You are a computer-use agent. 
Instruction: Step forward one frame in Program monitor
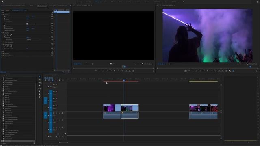211,71
